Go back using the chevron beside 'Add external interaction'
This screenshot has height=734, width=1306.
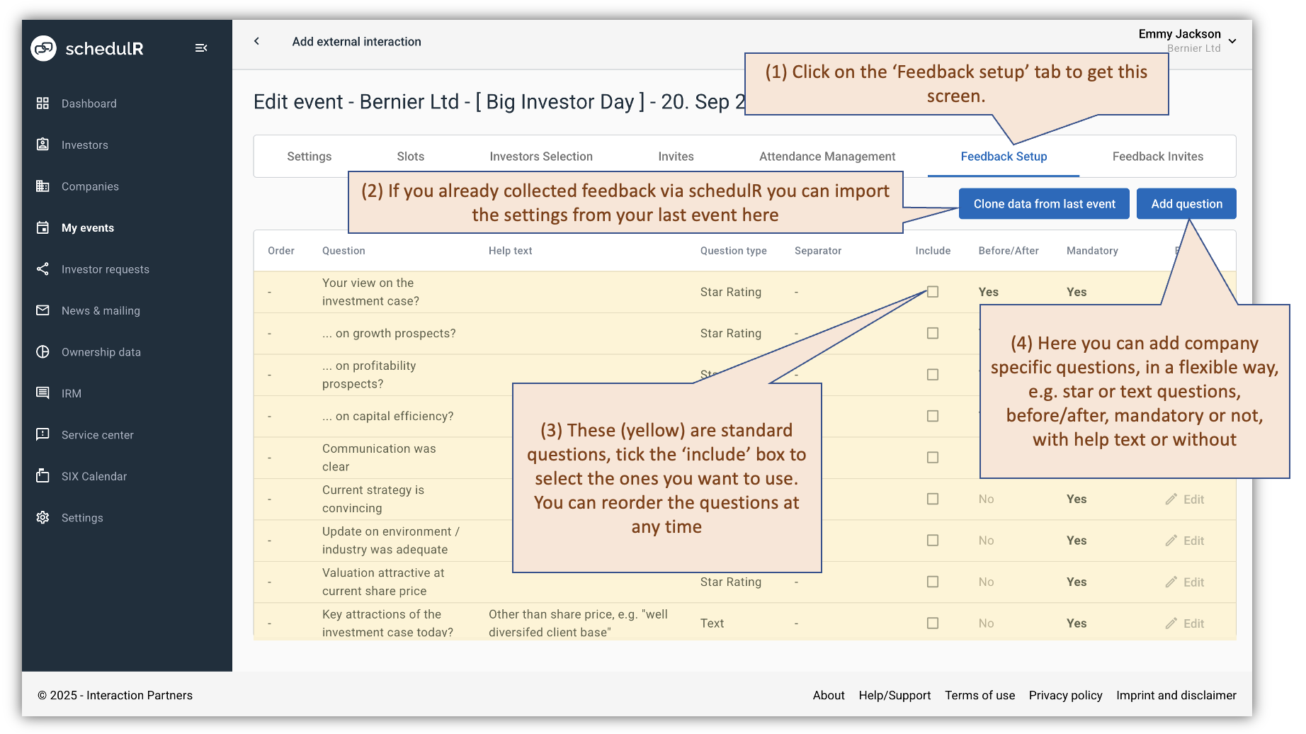(x=256, y=41)
